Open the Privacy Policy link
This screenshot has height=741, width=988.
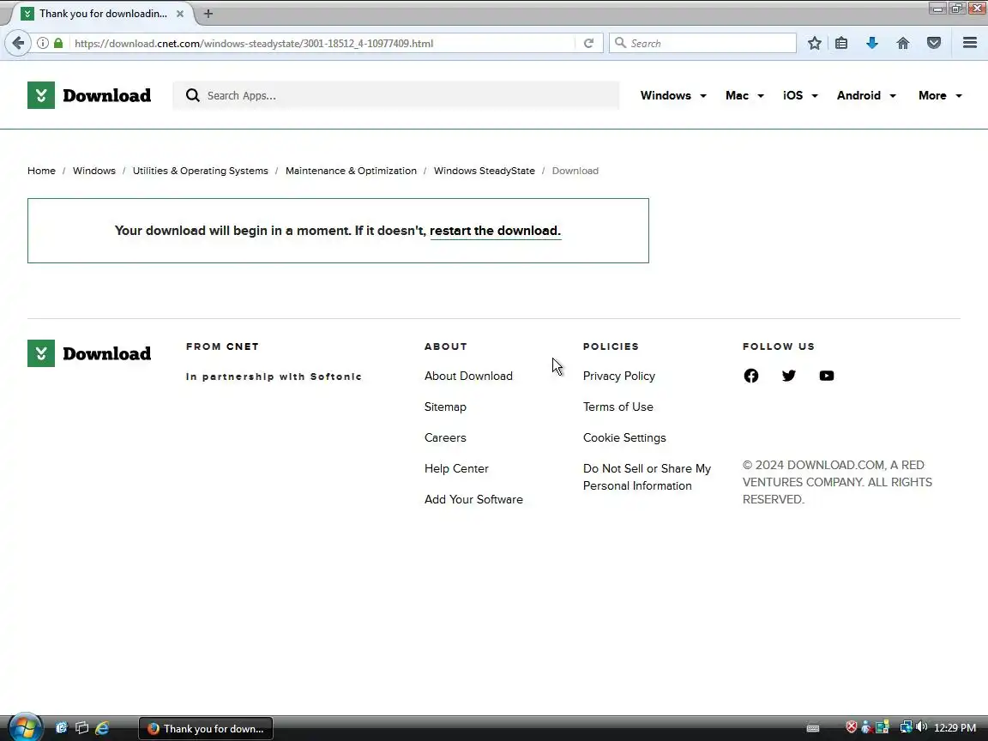618,376
